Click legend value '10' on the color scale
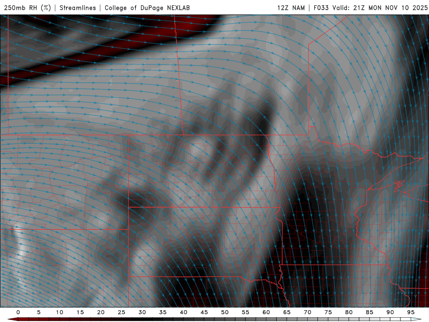This screenshot has height=322, width=429. (60, 312)
